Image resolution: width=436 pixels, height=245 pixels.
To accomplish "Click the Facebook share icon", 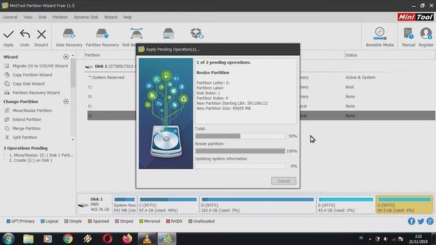I will [x=411, y=221].
